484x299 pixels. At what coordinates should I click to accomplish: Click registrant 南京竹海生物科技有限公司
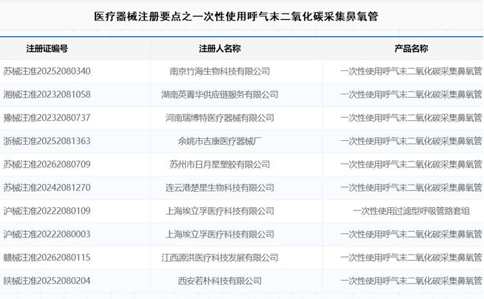219,71
